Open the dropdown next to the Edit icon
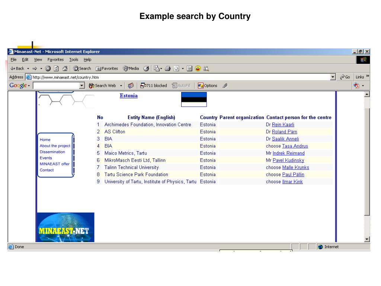381x286 pixels. [183, 69]
